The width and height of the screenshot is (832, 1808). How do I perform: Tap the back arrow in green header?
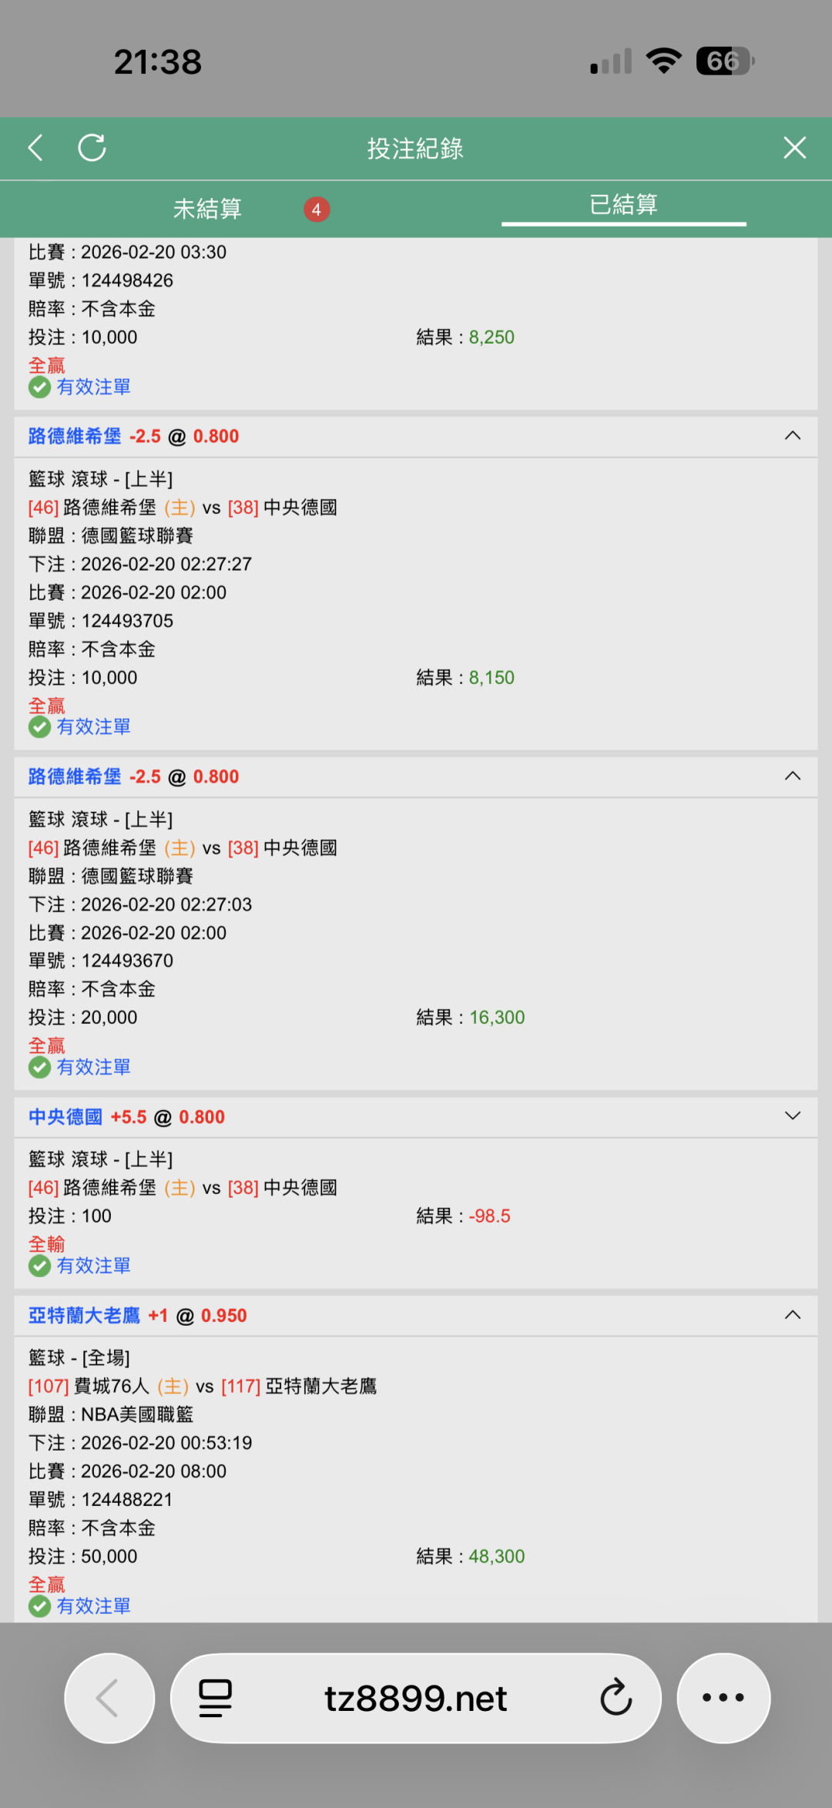[x=35, y=148]
